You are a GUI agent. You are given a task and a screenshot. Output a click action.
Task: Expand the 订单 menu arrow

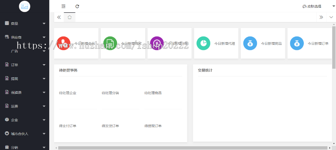click(x=44, y=65)
